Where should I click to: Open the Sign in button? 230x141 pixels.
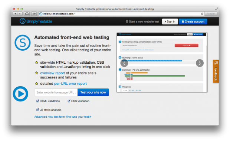click(x=170, y=21)
